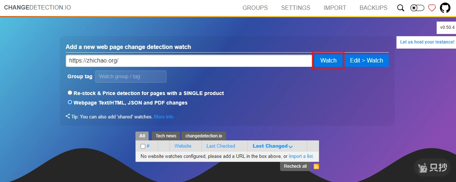Screen dimensions: 456x182
Task: Click the Edit > Watch button
Action: [366, 61]
